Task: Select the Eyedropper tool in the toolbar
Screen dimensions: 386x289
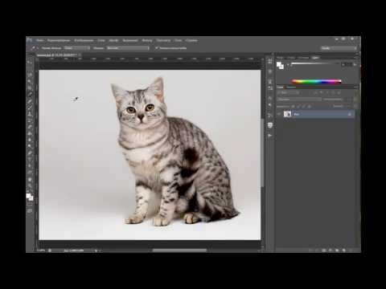Action: [x=30, y=95]
